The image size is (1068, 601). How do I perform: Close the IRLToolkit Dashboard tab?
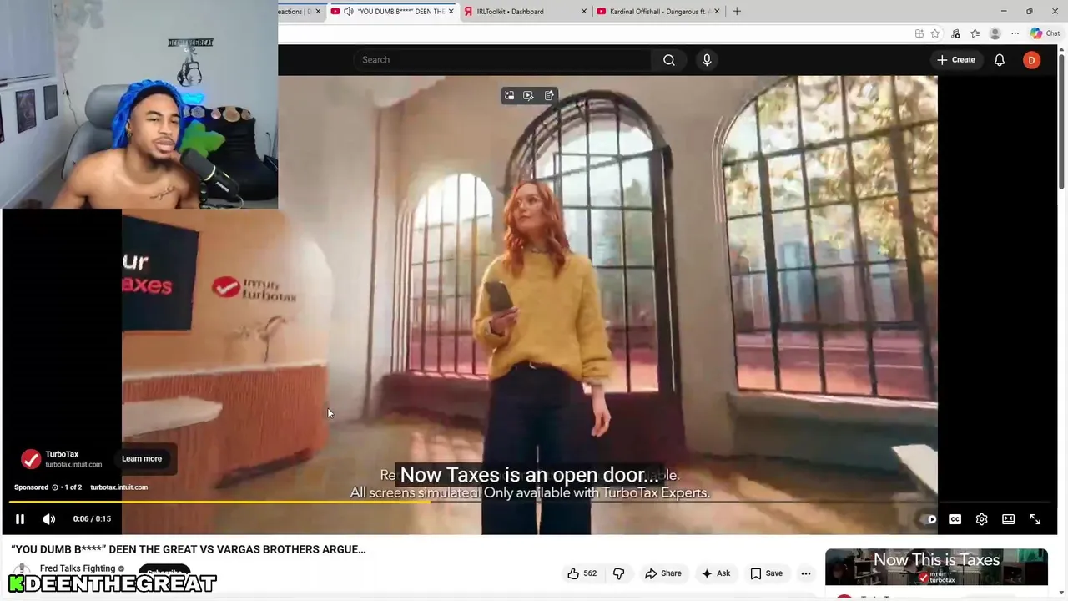(x=583, y=12)
